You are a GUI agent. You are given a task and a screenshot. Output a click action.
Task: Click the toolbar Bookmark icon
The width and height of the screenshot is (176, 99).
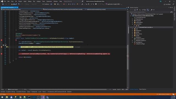tap(96, 4)
